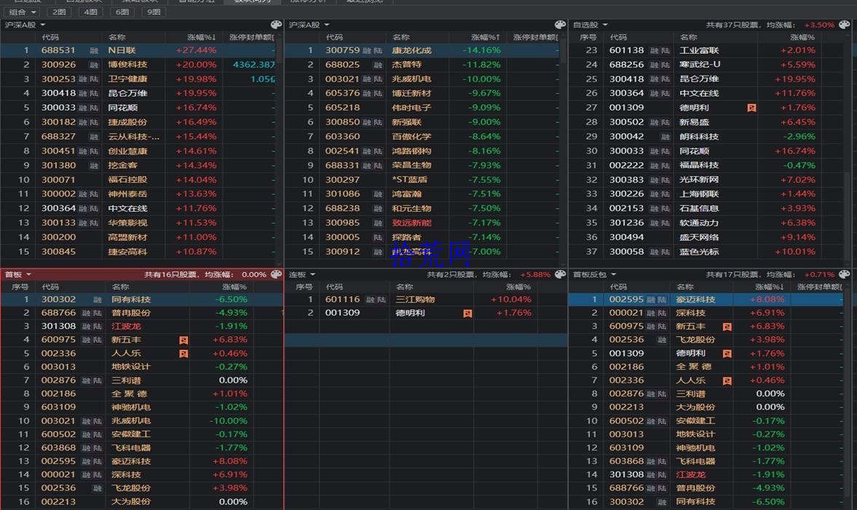Select 豪迈科技 row in 首板反包 panel
857x510 pixels.
tap(705, 299)
